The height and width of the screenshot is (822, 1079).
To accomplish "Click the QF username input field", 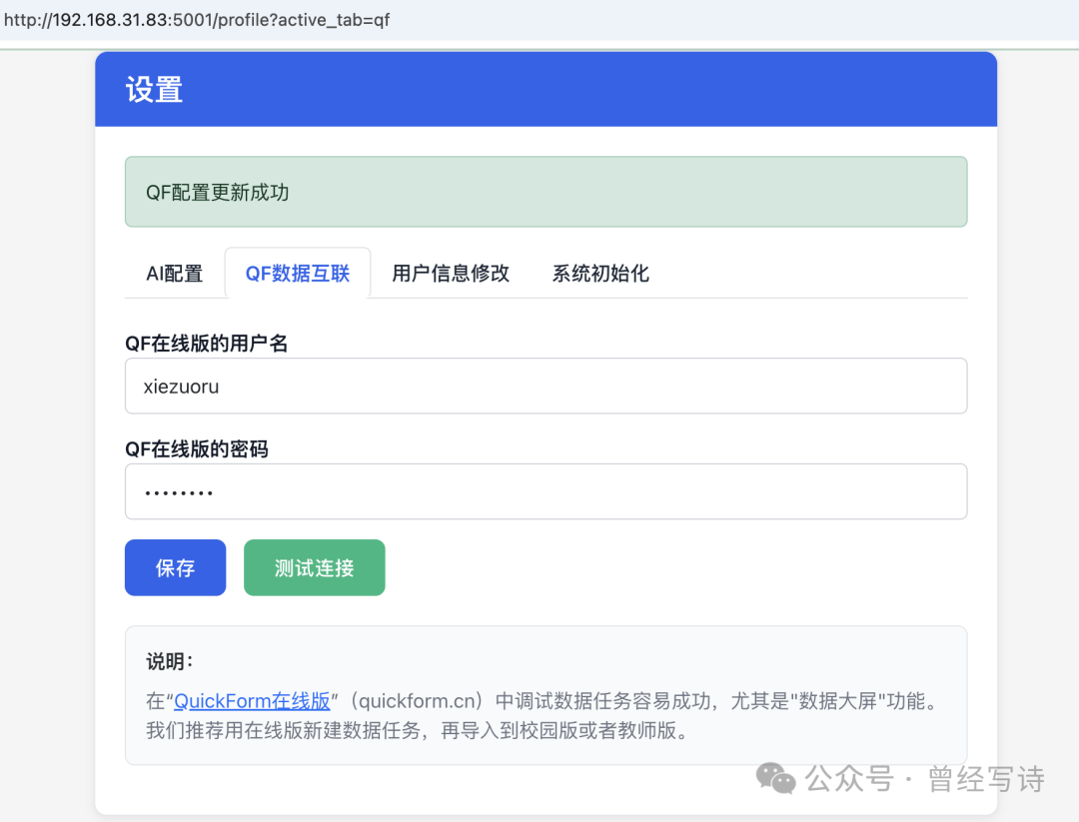I will tap(545, 386).
